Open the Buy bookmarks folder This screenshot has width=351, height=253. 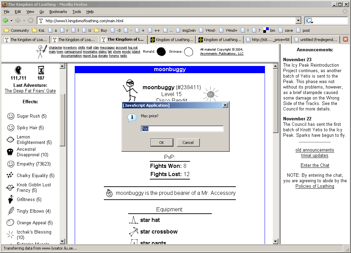(x=100, y=30)
